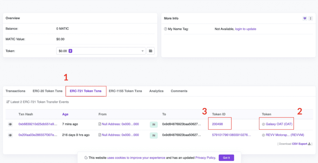Toggle the Age column header format
318x163 pixels.
pyautogui.click(x=65, y=114)
